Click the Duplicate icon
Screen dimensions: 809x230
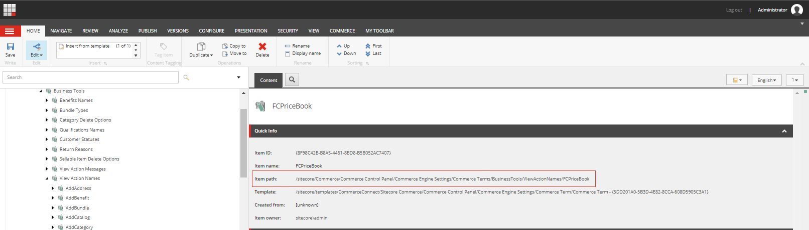click(201, 46)
